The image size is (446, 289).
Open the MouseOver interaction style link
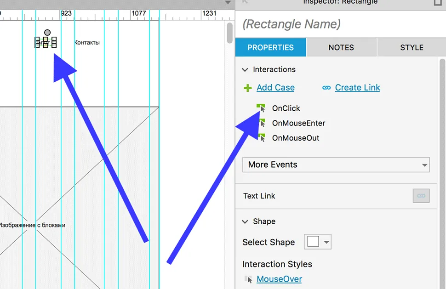(x=279, y=279)
